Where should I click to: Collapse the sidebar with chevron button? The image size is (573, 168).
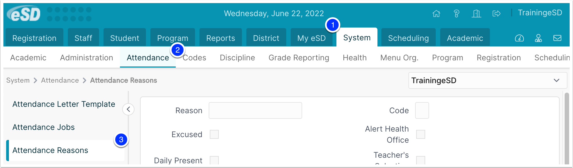[128, 109]
